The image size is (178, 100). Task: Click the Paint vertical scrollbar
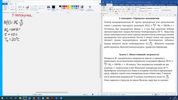click(100, 61)
